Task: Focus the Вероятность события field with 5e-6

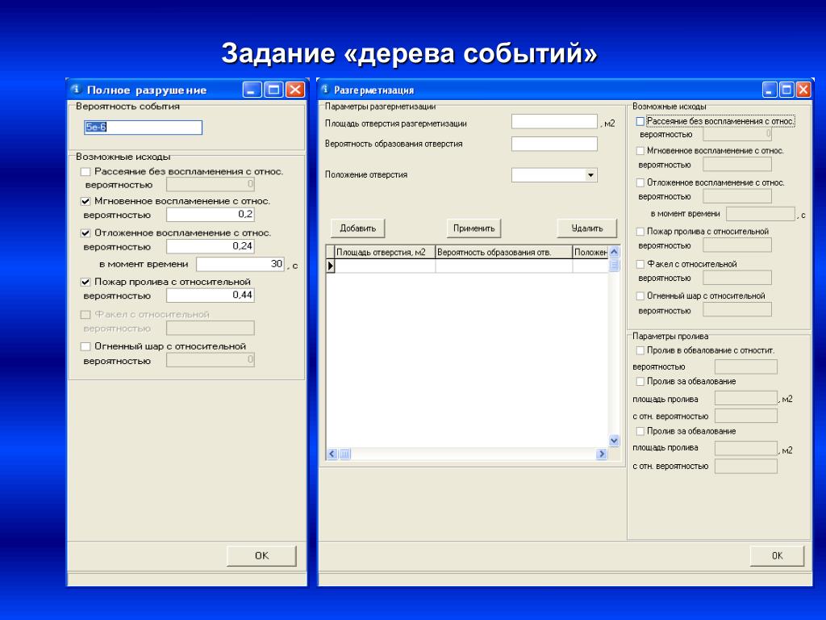Action: click(x=143, y=127)
